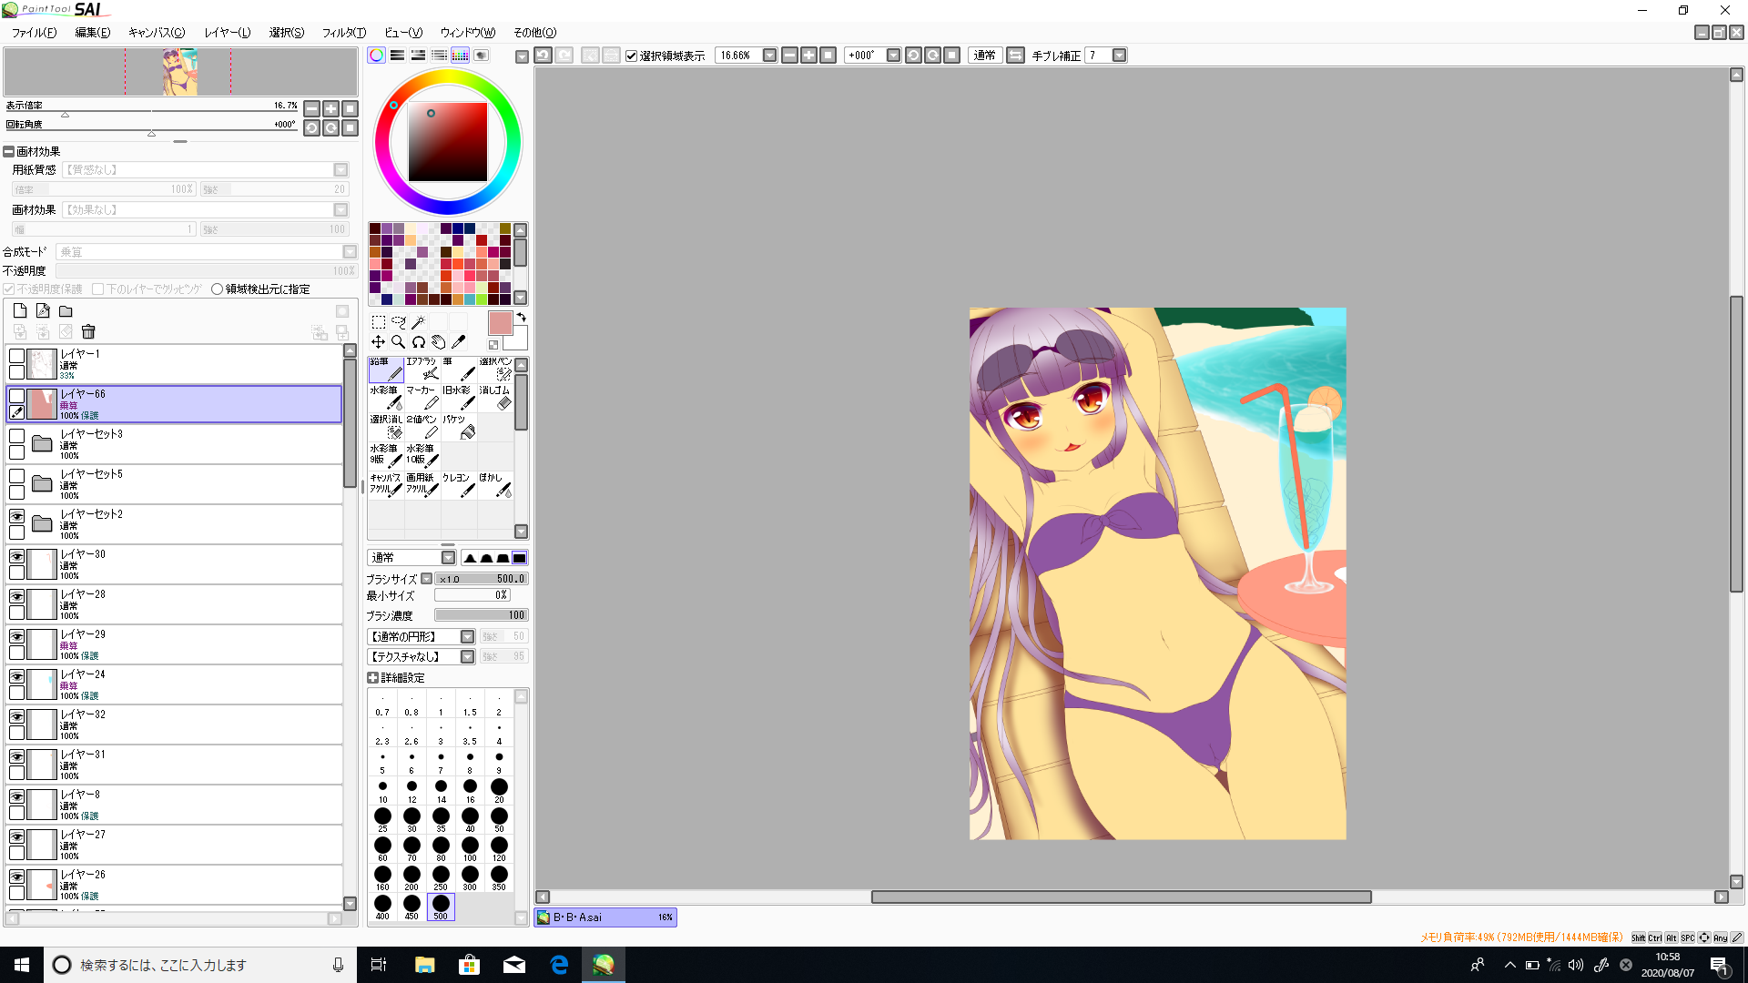Viewport: 1748px width, 983px height.
Task: Choose the エアブラシ airbrush tool
Action: (x=422, y=369)
